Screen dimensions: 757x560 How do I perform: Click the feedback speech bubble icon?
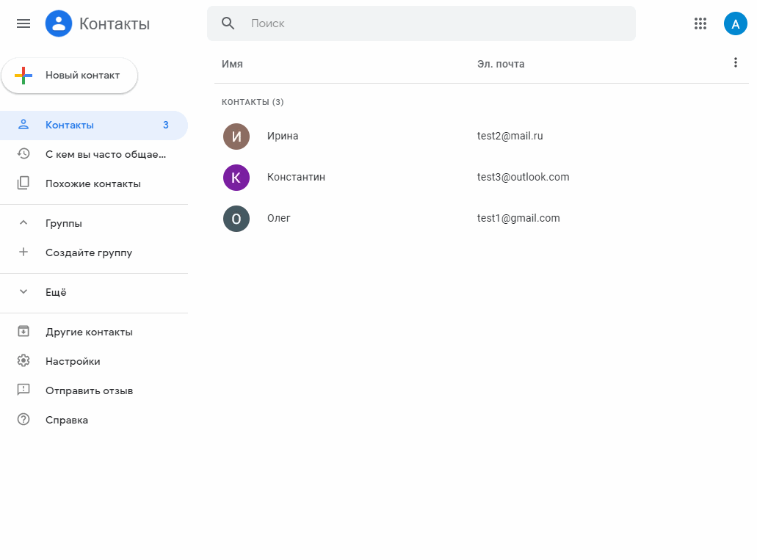(23, 390)
